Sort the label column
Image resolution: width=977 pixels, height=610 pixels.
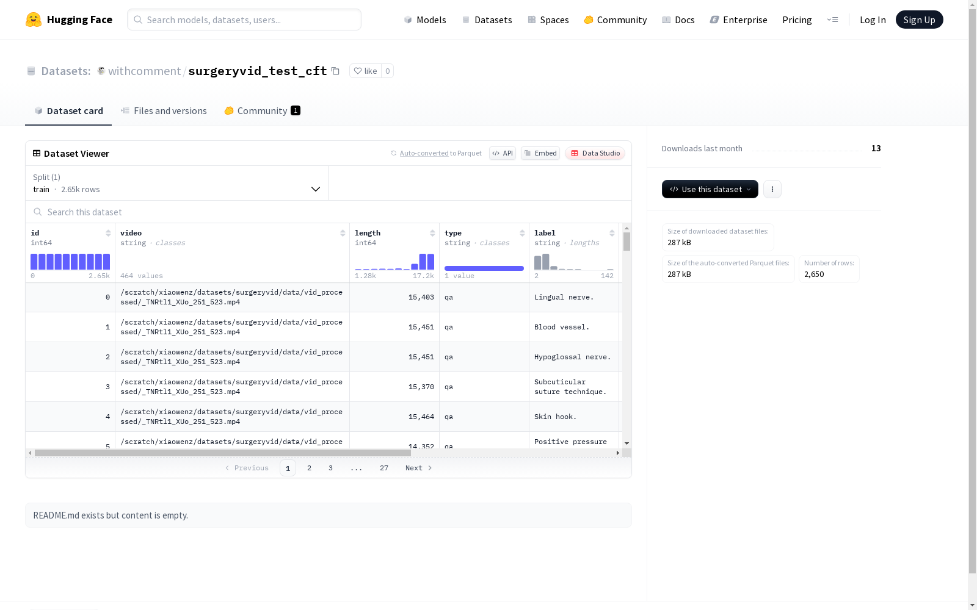(x=612, y=233)
